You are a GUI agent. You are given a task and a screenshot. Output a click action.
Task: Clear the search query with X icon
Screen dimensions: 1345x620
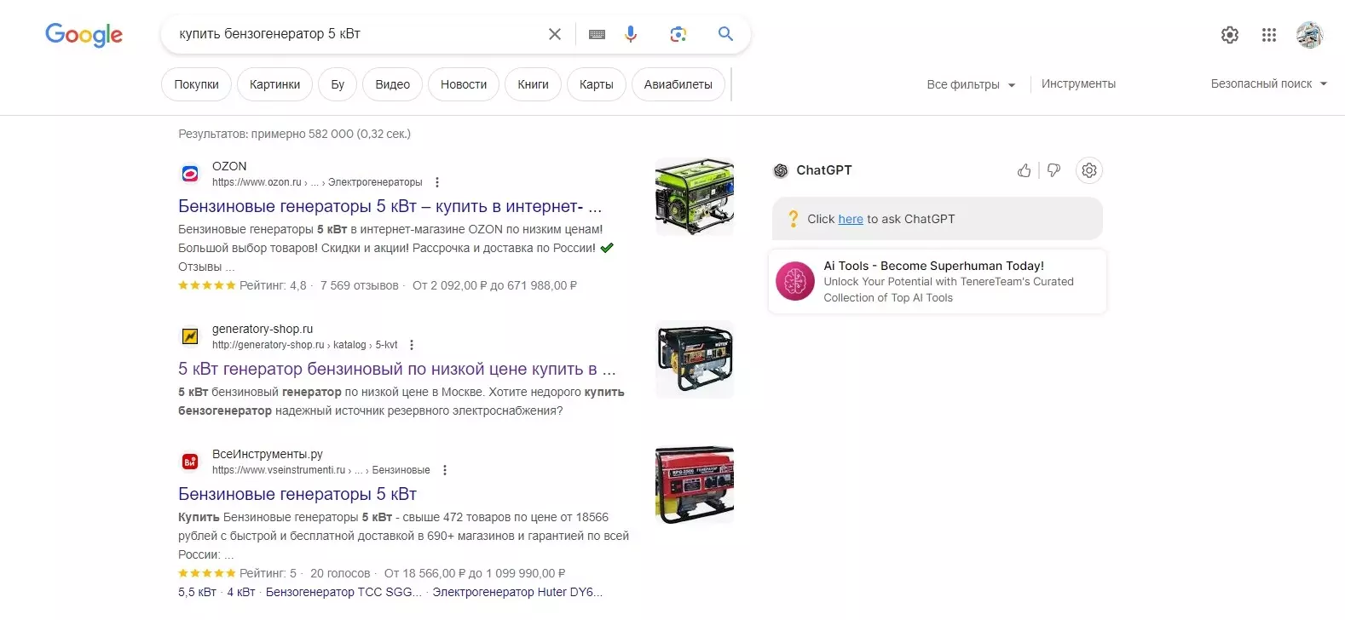pyautogui.click(x=555, y=34)
